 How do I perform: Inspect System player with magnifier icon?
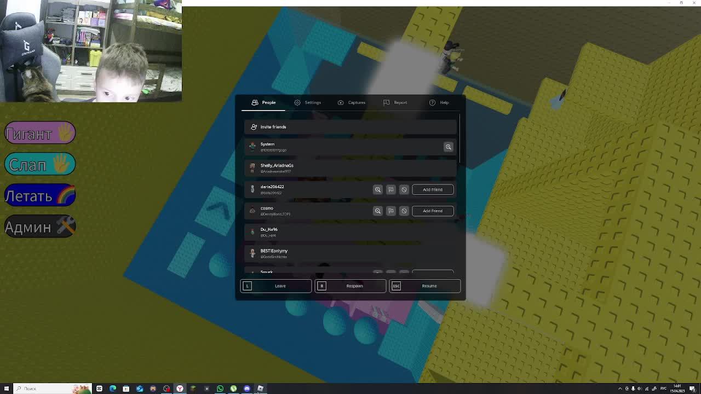(449, 147)
